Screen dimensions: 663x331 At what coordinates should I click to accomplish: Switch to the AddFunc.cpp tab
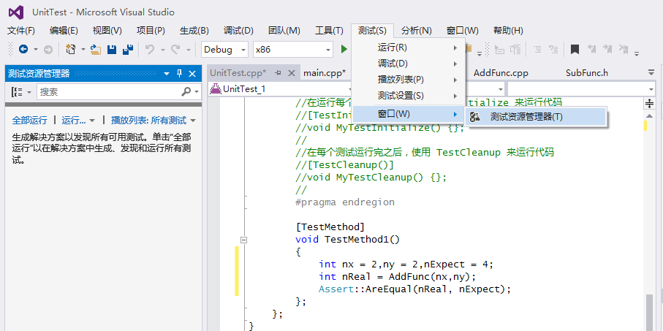point(501,73)
